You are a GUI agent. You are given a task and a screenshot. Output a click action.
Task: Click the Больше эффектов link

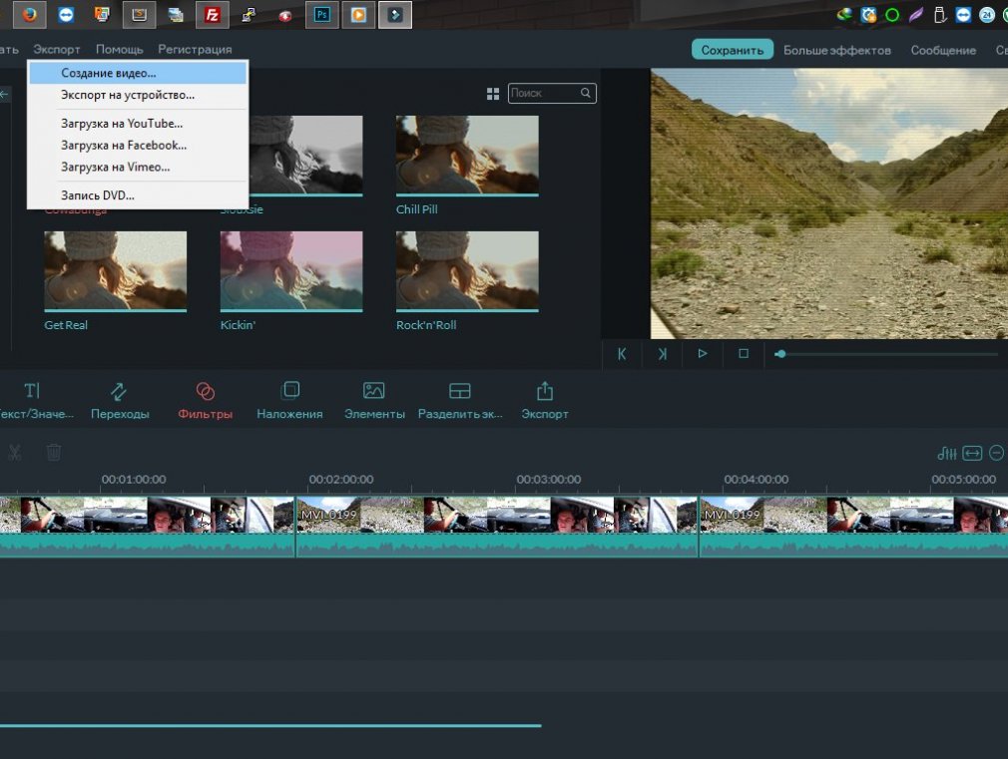point(836,50)
